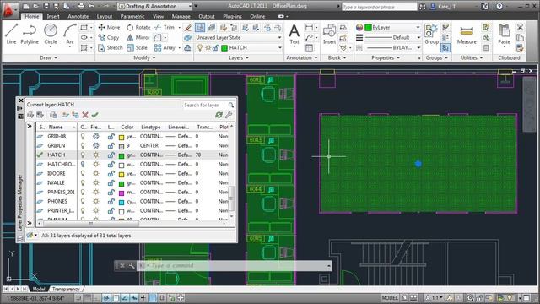The height and width of the screenshot is (304, 540).
Task: Select the Line drawing tool
Action: 11,34
